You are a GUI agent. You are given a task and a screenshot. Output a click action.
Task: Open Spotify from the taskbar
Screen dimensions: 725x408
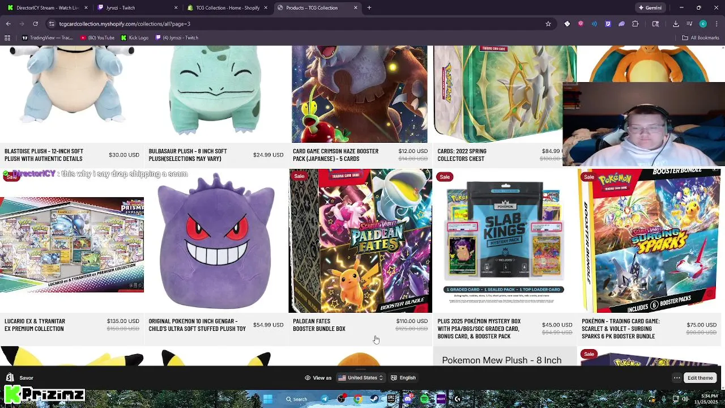pos(424,399)
